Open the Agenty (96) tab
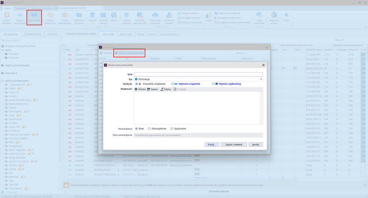 [126, 34]
